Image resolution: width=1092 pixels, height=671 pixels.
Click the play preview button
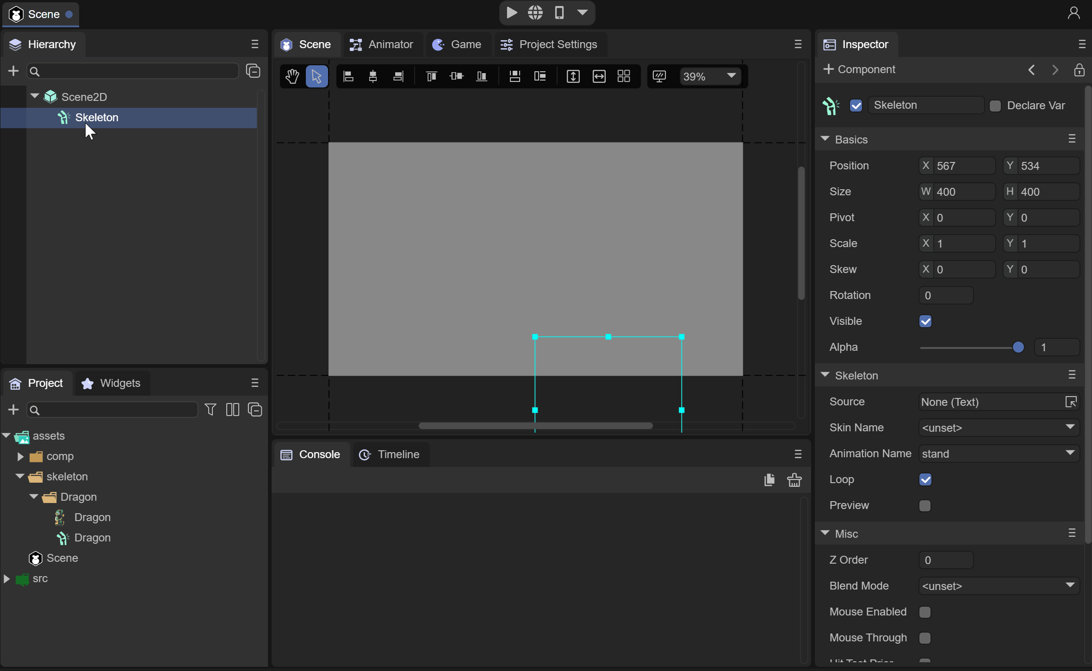tap(511, 12)
